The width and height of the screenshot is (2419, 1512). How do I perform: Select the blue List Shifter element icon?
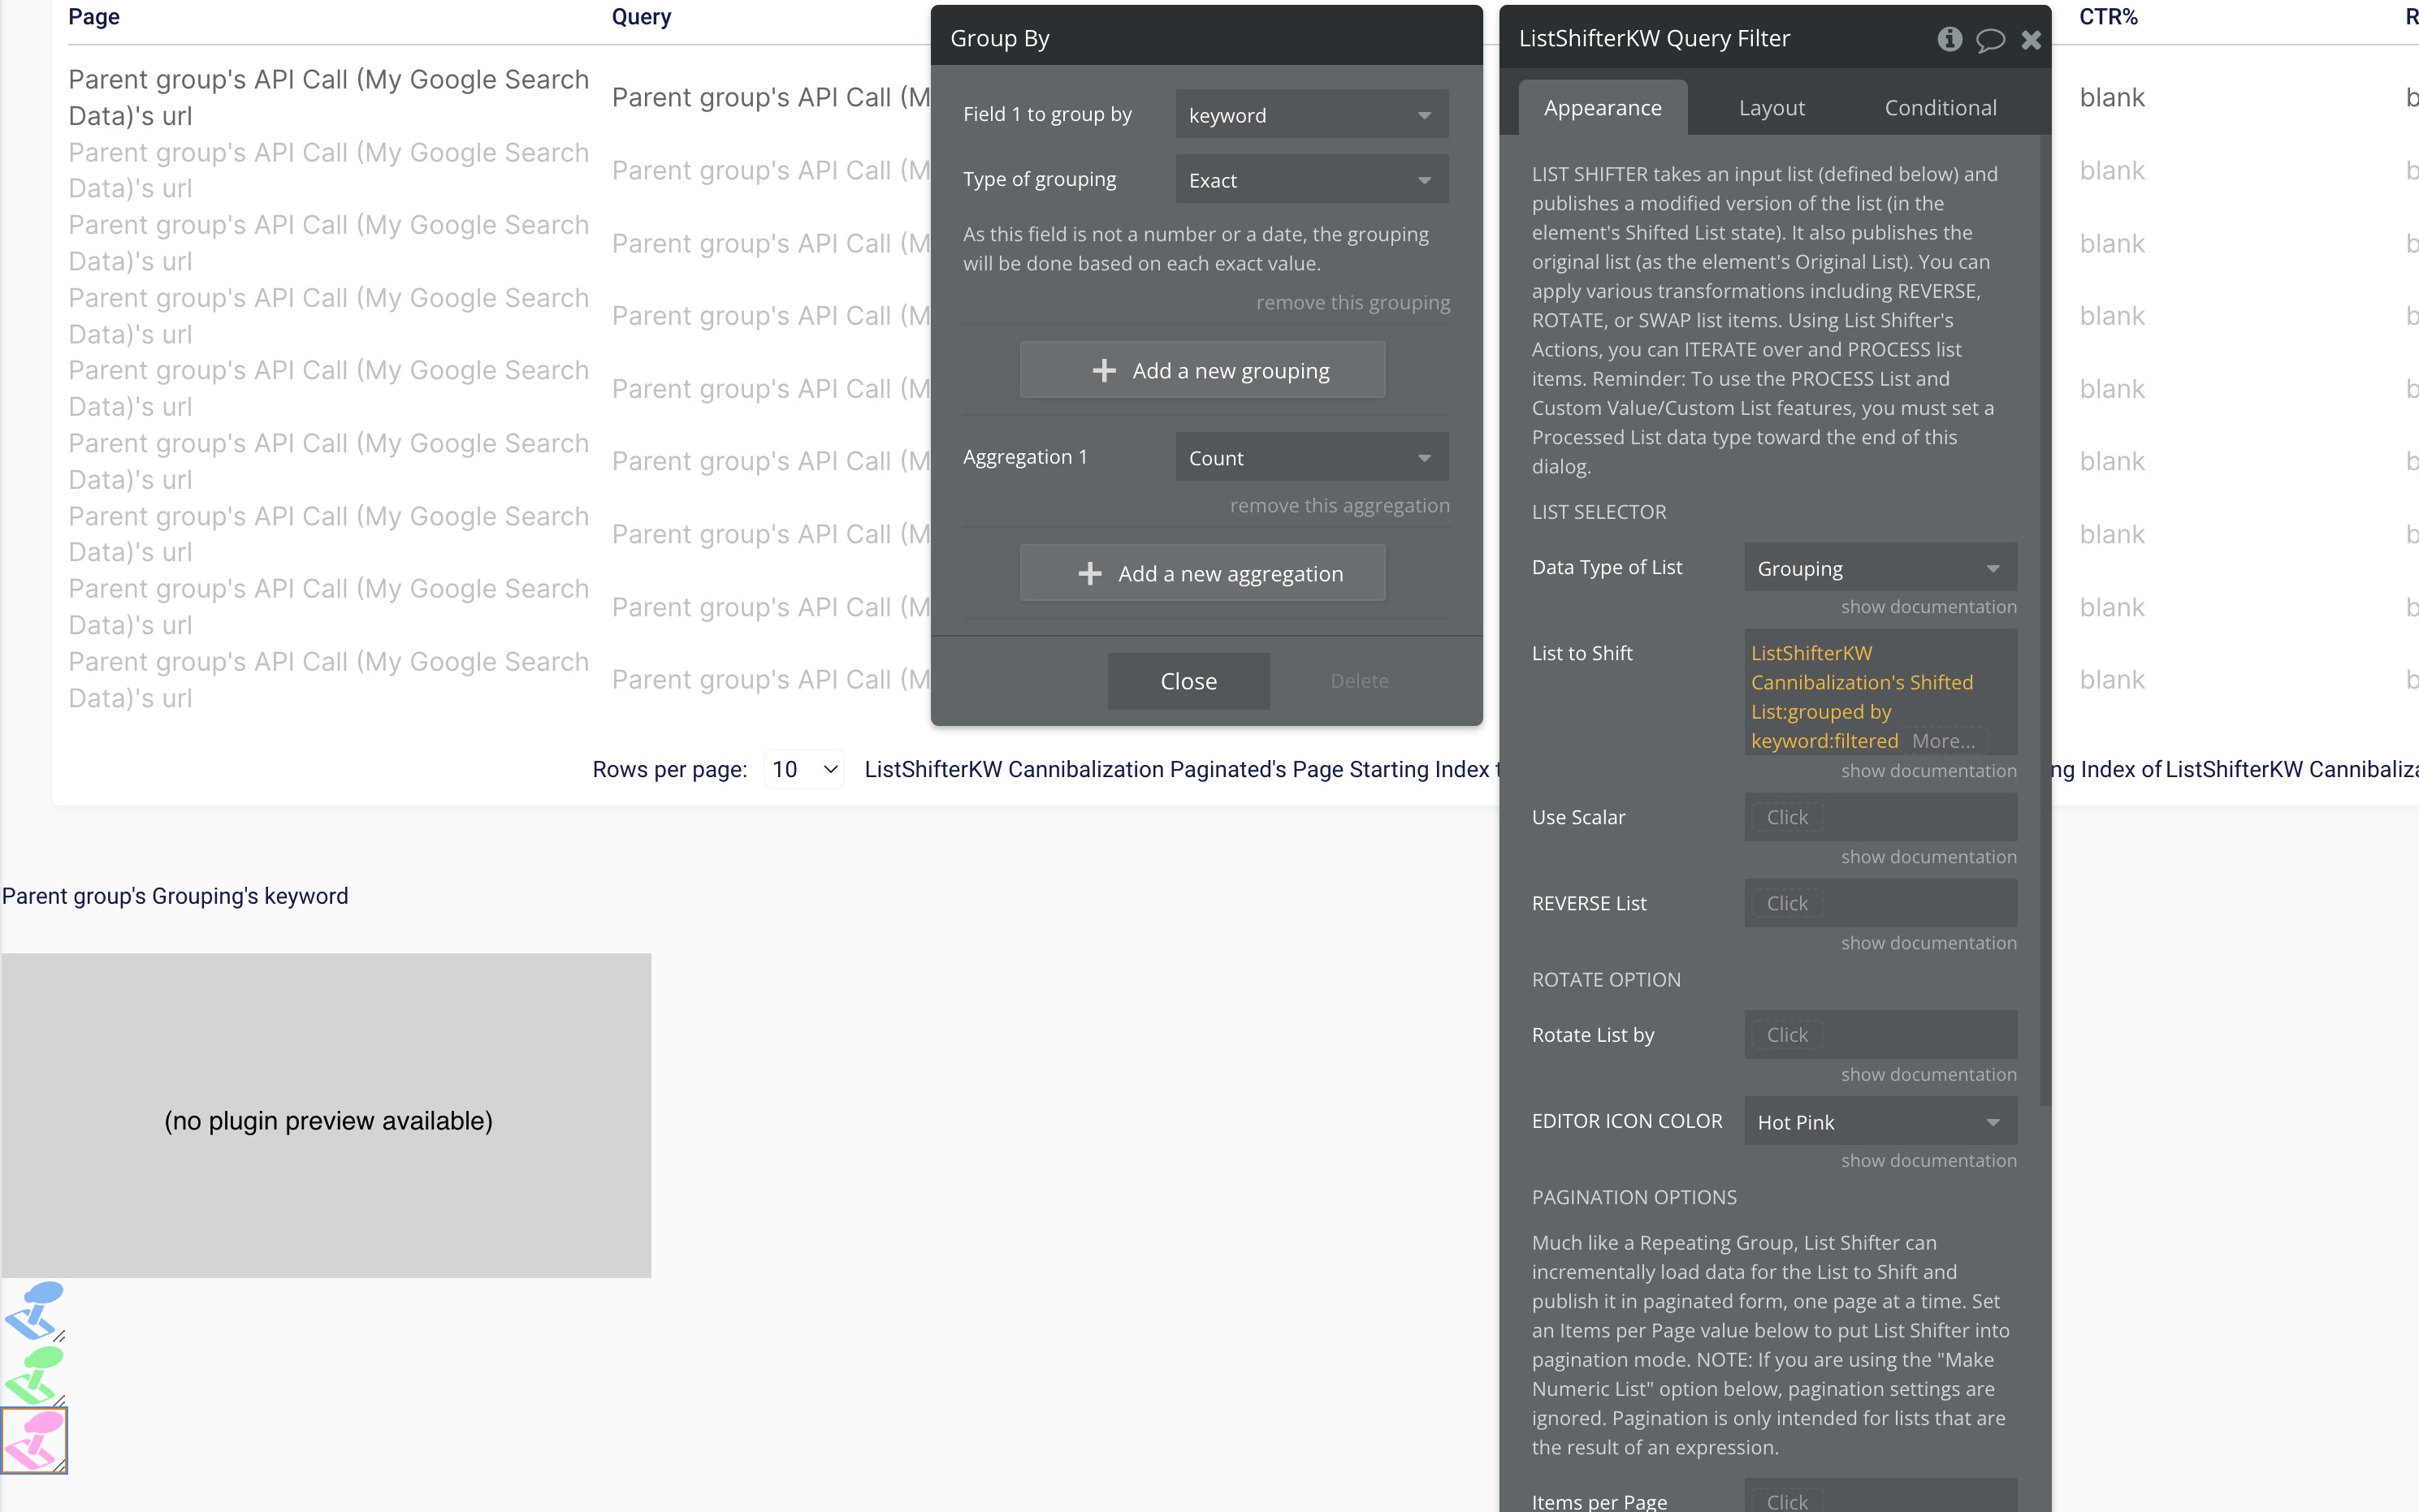[x=34, y=1309]
